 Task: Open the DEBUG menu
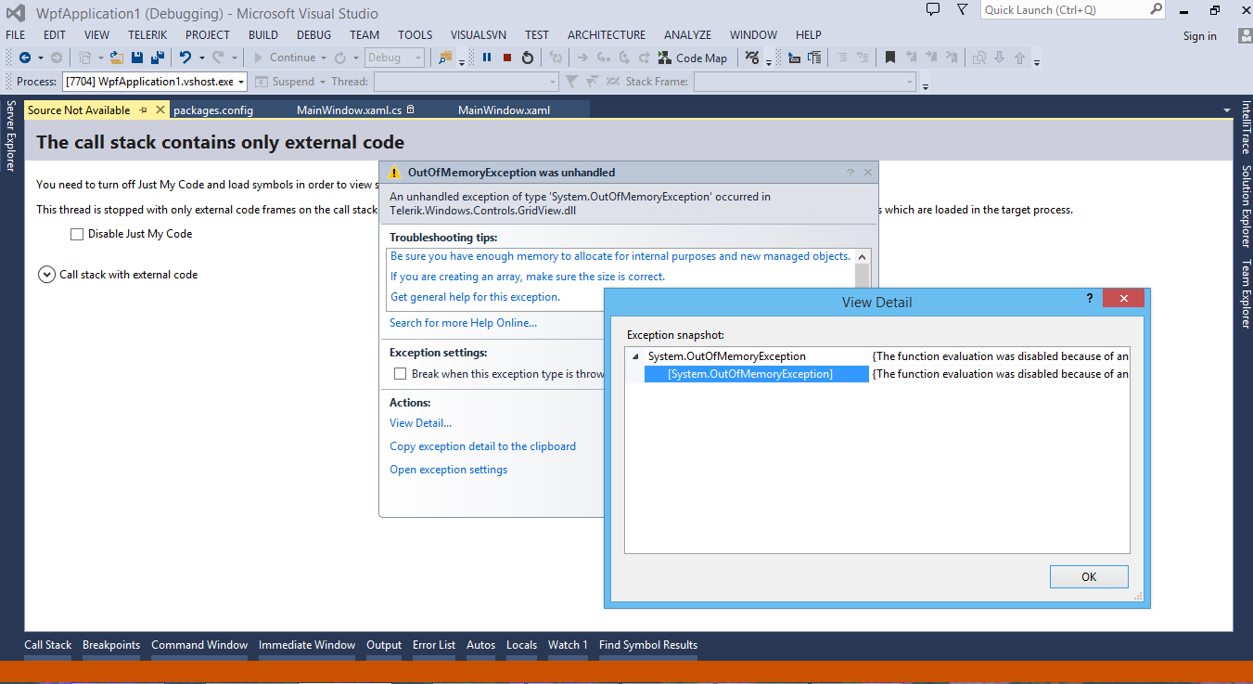pyautogui.click(x=313, y=34)
